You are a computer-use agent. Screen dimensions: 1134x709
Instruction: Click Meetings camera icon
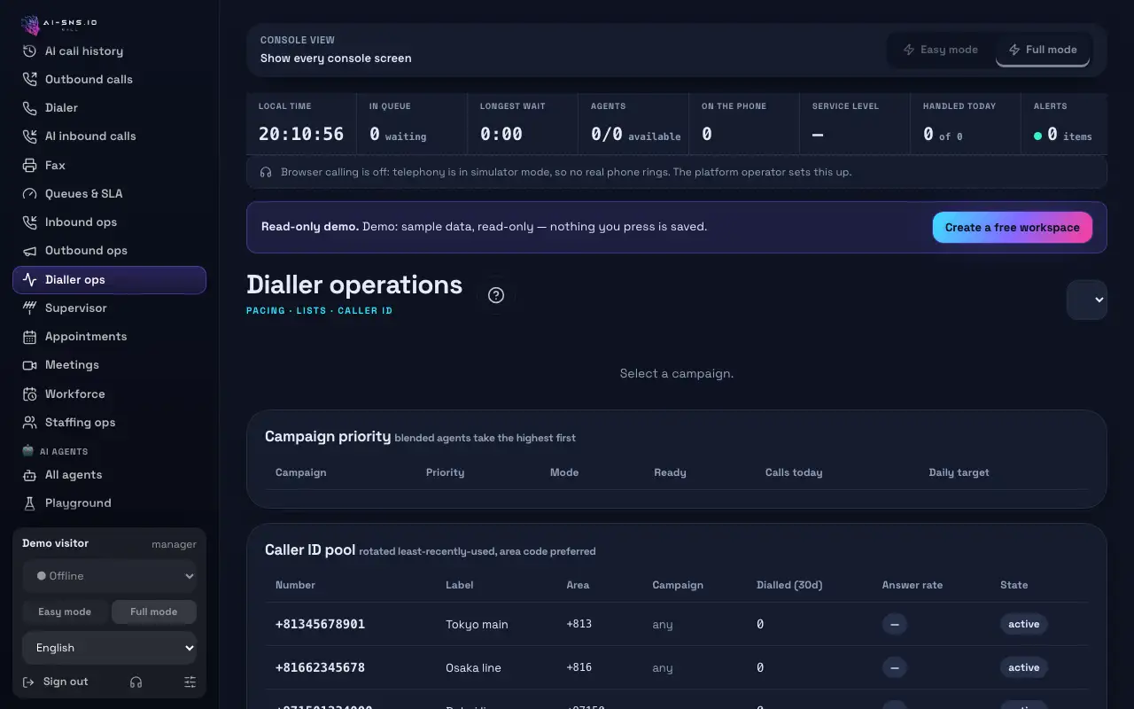(x=29, y=365)
